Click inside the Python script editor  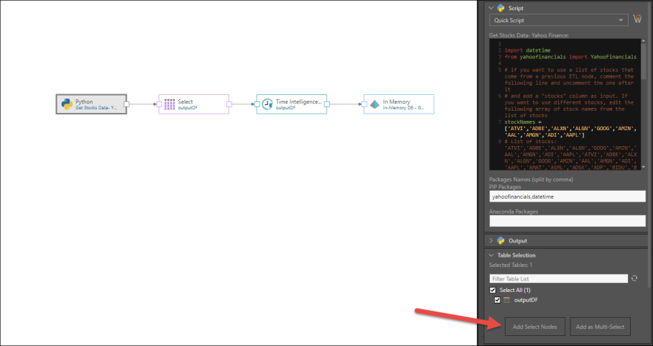(x=565, y=104)
